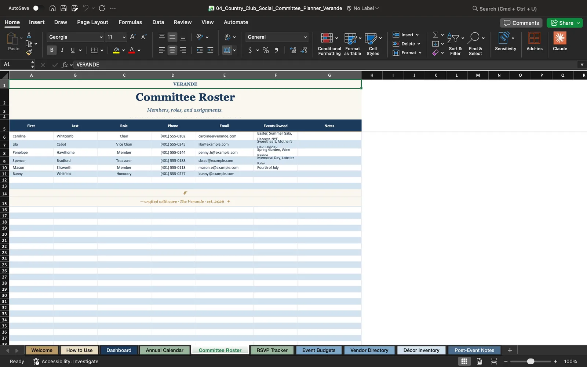The width and height of the screenshot is (587, 367).
Task: Open Format as Table gallery
Action: click(x=352, y=44)
